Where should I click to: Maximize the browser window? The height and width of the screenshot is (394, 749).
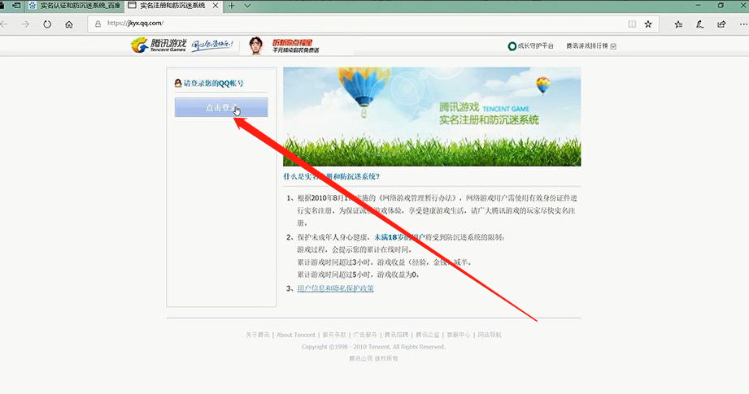[721, 5]
